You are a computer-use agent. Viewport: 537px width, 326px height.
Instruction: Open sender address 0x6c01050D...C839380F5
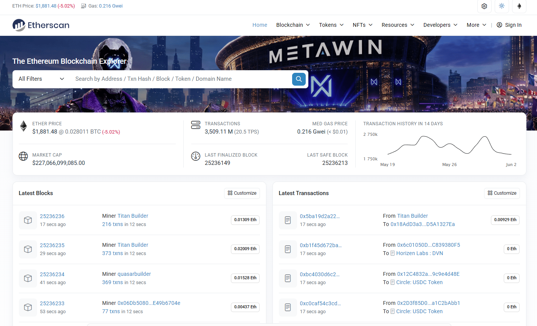click(x=429, y=245)
